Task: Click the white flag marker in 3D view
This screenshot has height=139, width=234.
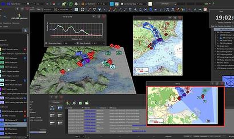Action: click(69, 70)
